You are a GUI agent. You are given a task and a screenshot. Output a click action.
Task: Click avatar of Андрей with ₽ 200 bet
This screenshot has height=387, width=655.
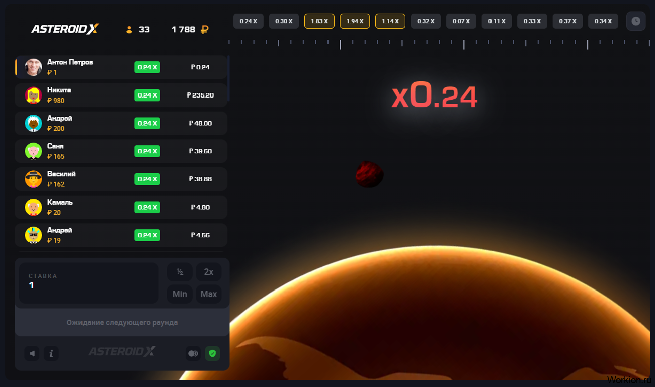[34, 123]
